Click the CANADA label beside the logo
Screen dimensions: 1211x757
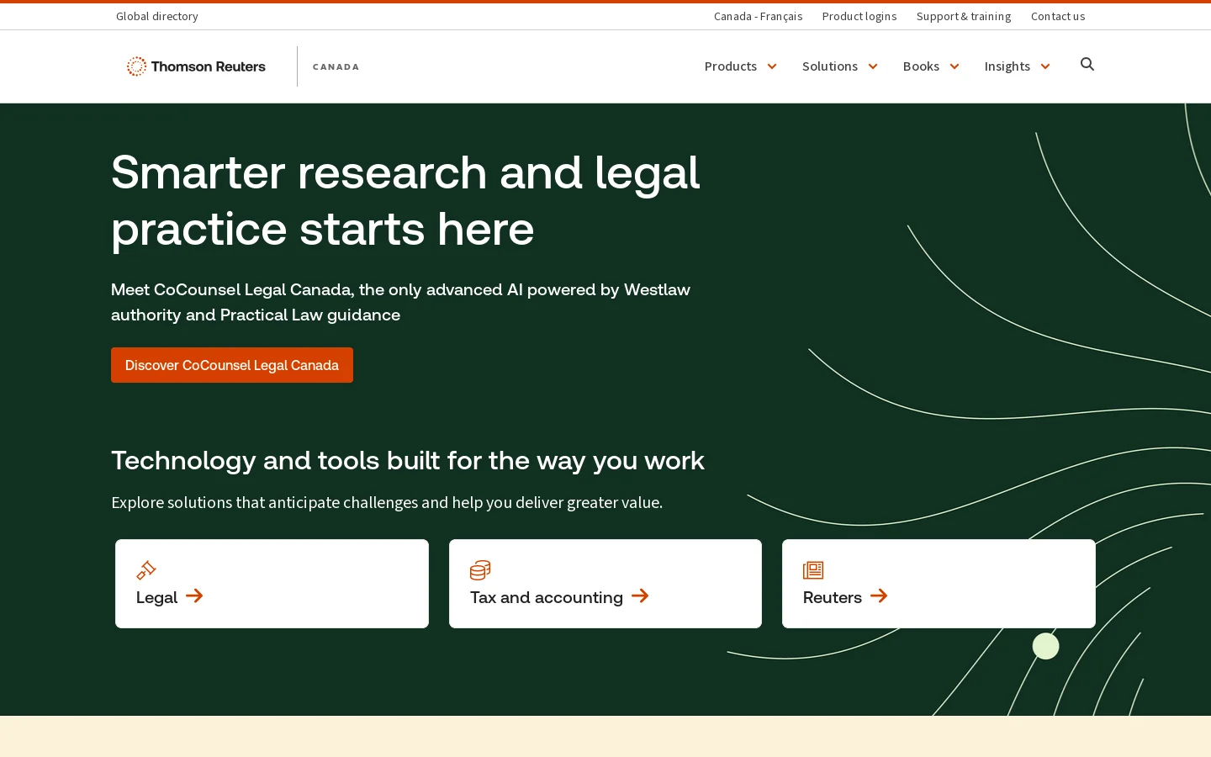336,66
